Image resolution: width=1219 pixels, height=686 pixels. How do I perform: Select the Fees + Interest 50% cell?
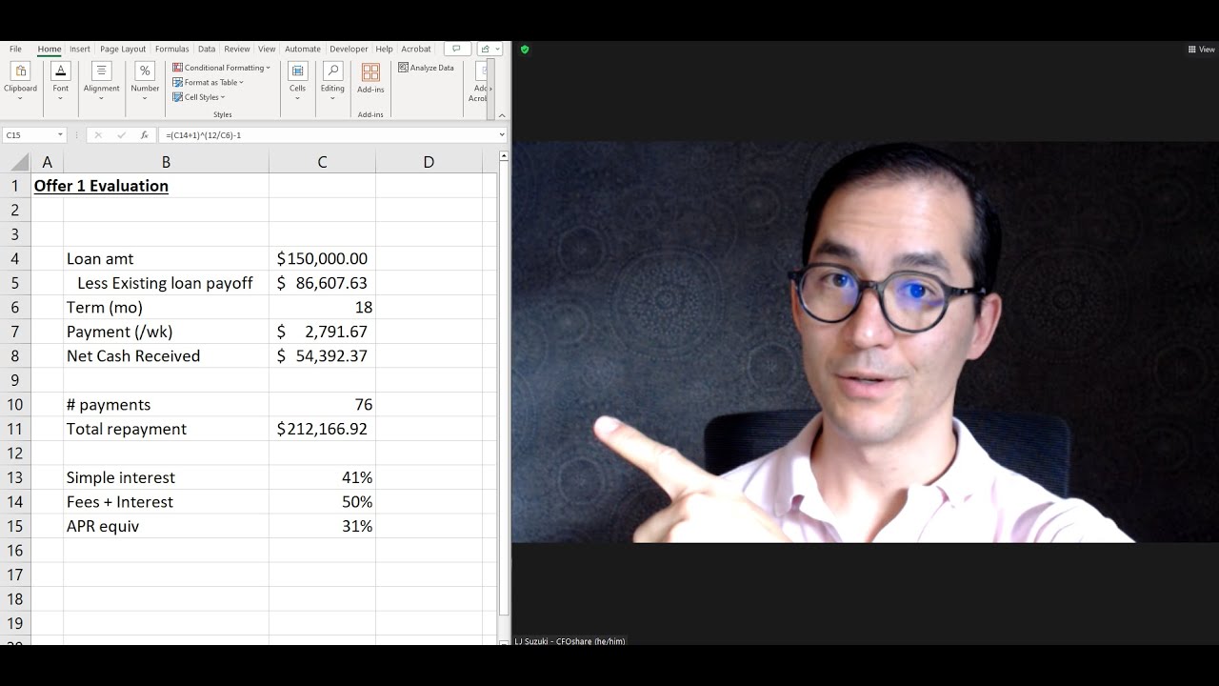322,501
